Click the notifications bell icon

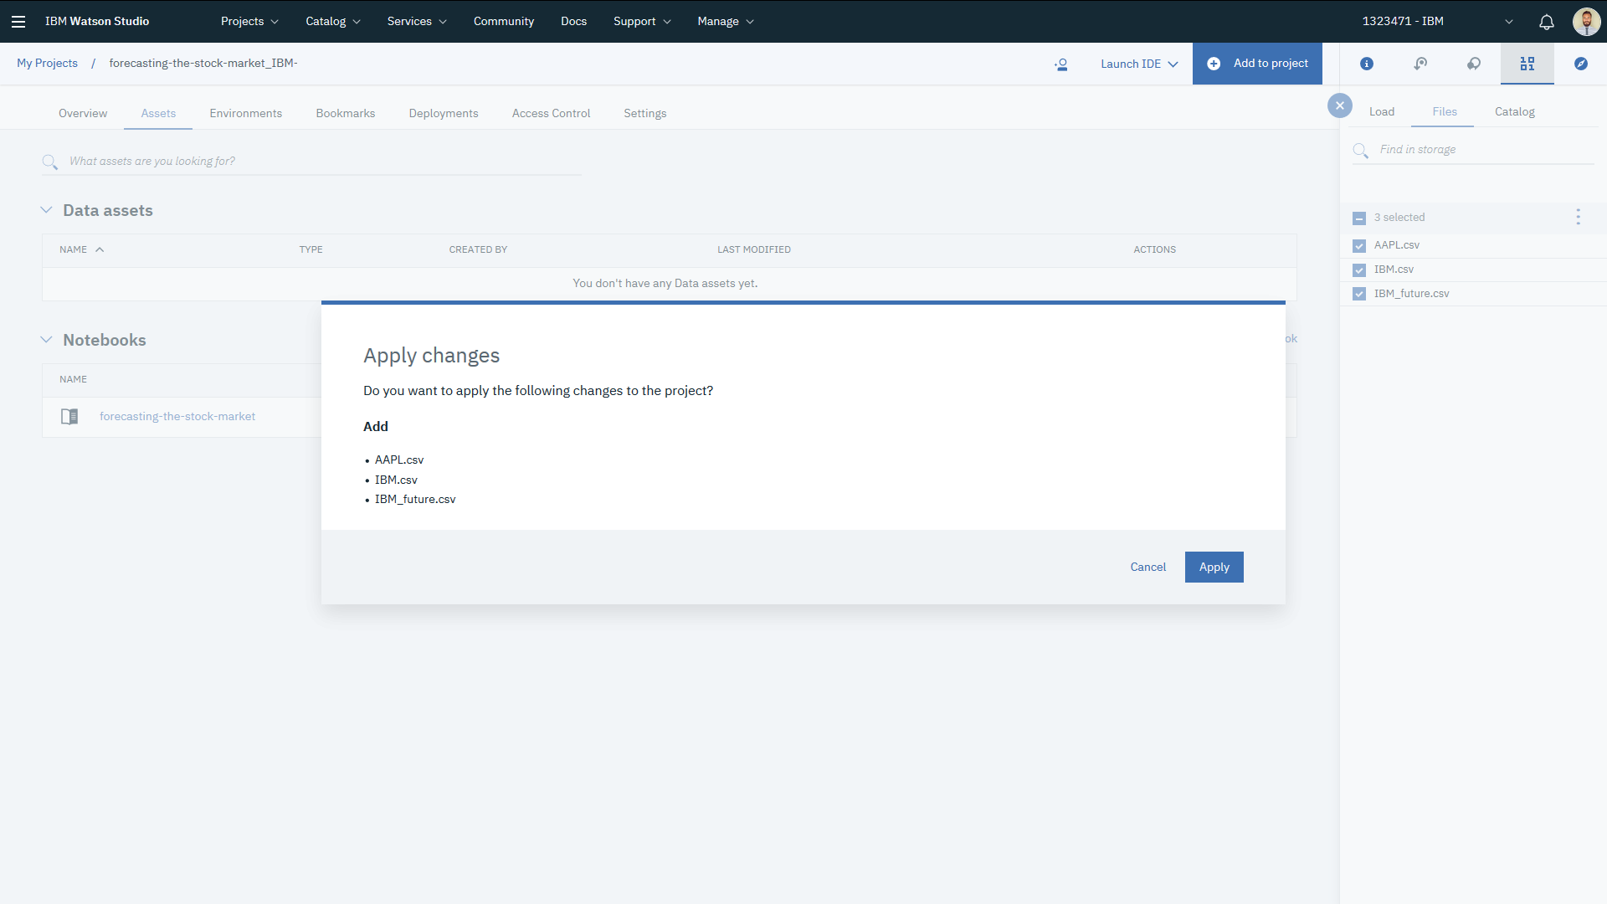(x=1547, y=22)
